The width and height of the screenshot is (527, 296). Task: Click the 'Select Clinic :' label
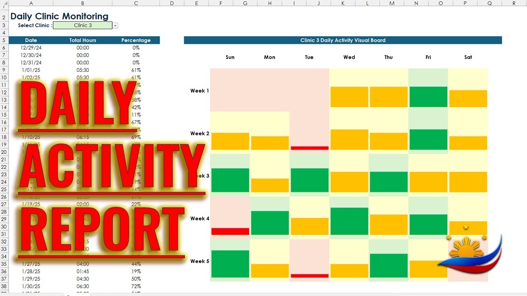[x=35, y=25]
